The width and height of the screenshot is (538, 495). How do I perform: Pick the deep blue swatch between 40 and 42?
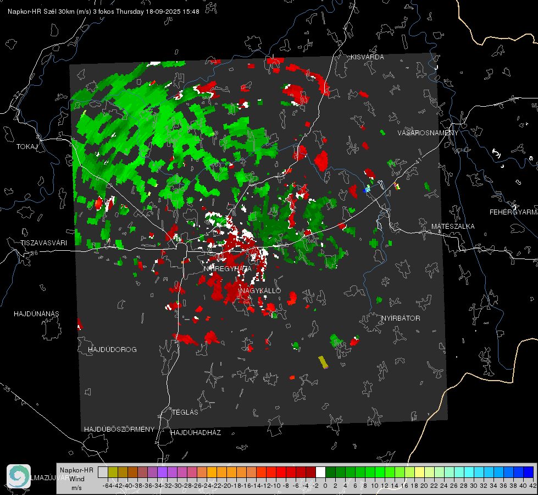[529, 472]
